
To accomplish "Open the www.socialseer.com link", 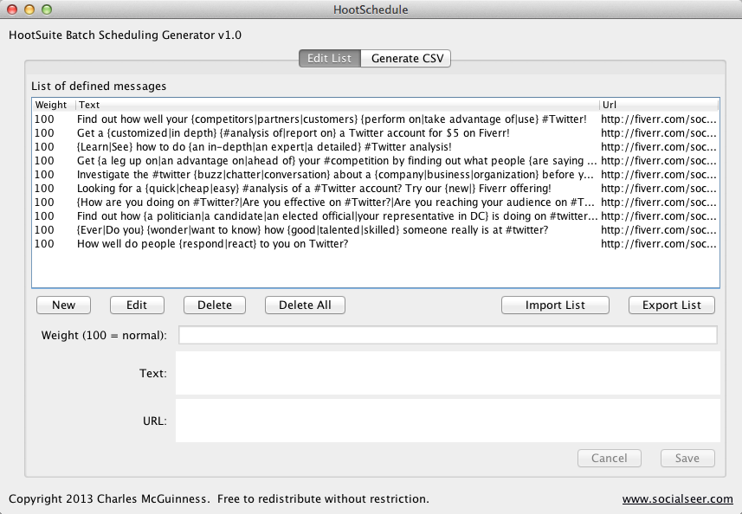I will coord(677,499).
